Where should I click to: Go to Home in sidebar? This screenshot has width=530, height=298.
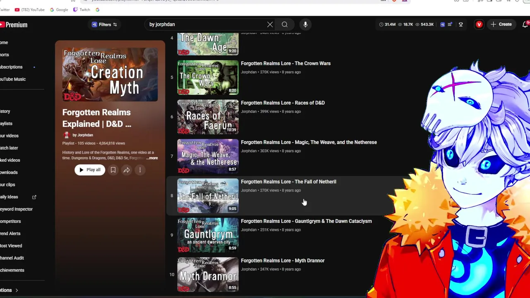4,42
